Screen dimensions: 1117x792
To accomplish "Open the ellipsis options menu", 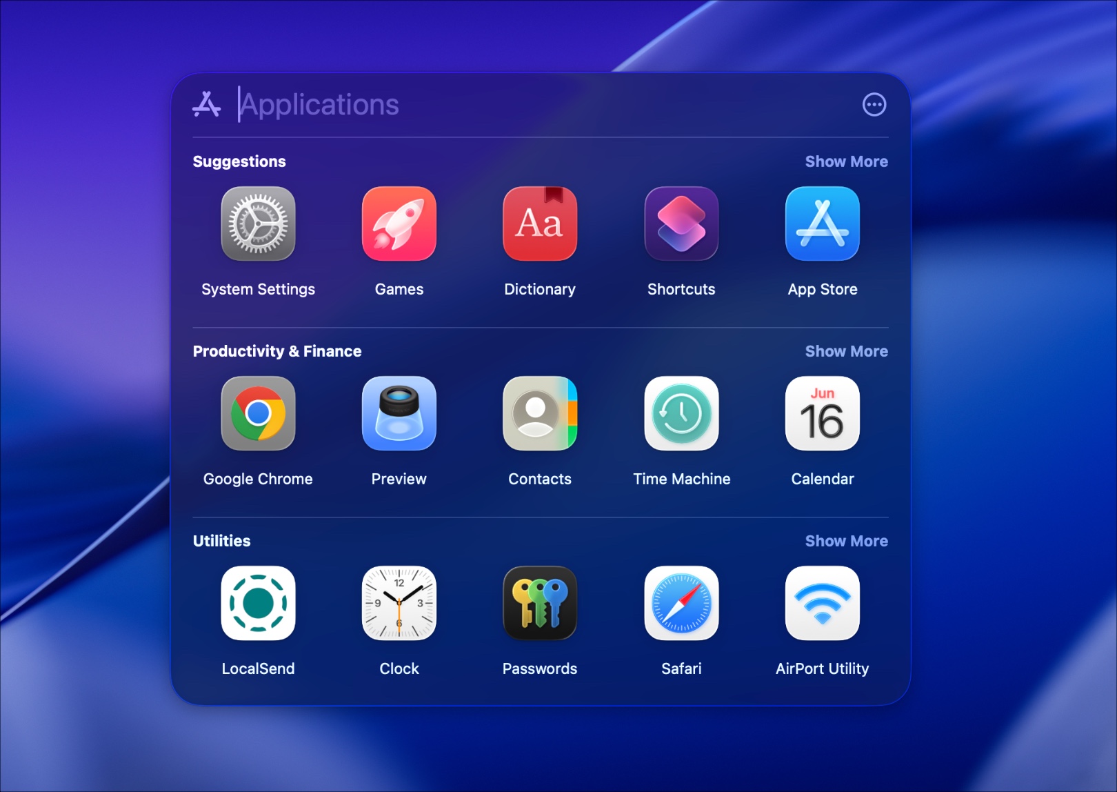I will point(874,105).
